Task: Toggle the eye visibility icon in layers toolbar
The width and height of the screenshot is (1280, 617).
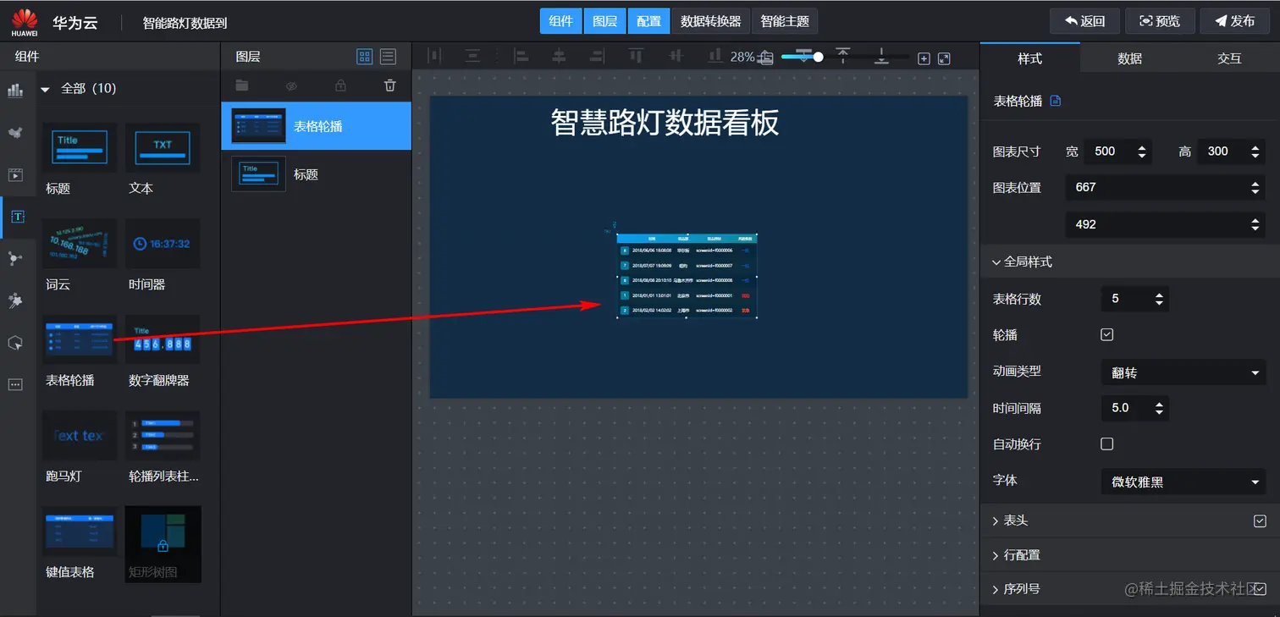Action: [291, 85]
